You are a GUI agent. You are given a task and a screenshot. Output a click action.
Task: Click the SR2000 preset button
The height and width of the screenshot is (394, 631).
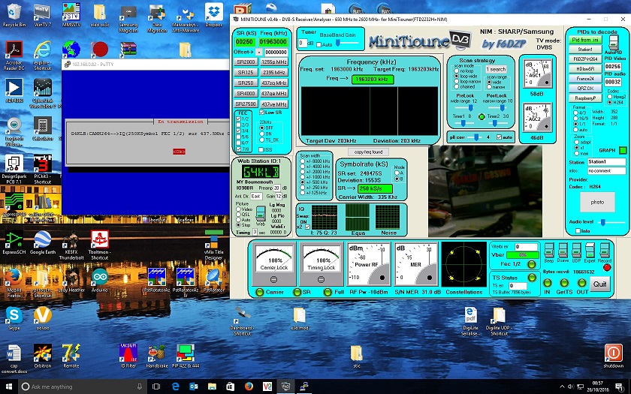coord(246,62)
